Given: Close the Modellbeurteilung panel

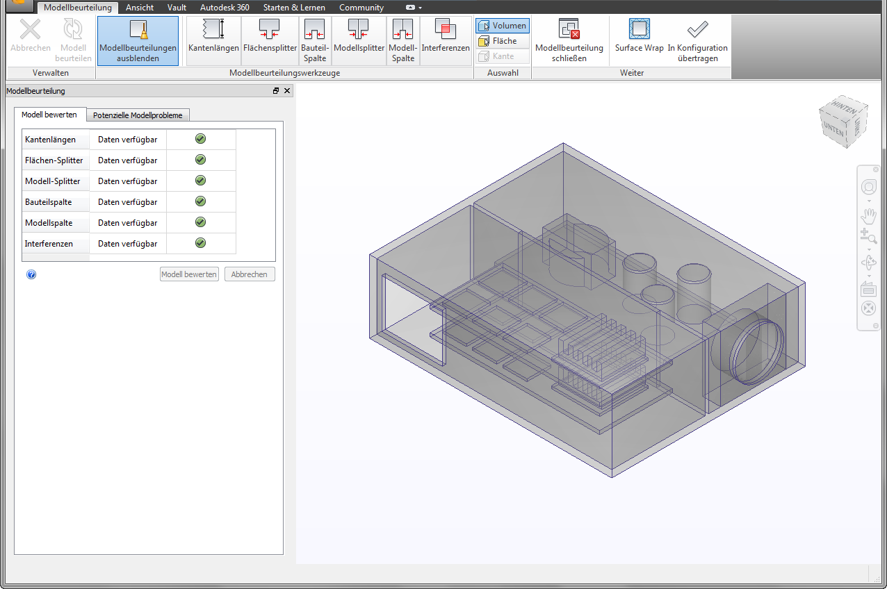Looking at the screenshot, I should tap(287, 91).
